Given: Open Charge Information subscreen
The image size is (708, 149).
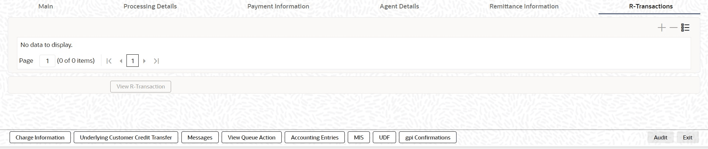Looking at the screenshot, I should click(40, 138).
